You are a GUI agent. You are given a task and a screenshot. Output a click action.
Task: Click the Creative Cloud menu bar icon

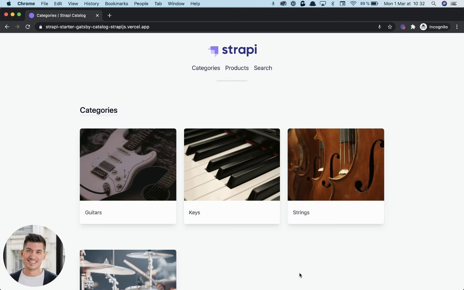click(283, 4)
